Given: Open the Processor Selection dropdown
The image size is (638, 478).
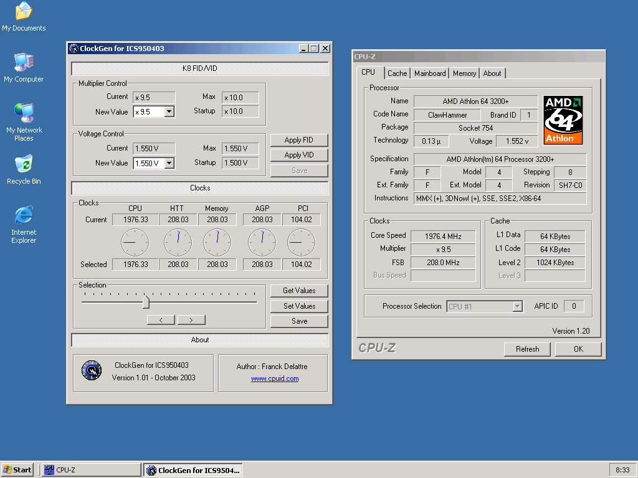Looking at the screenshot, I should pyautogui.click(x=517, y=306).
